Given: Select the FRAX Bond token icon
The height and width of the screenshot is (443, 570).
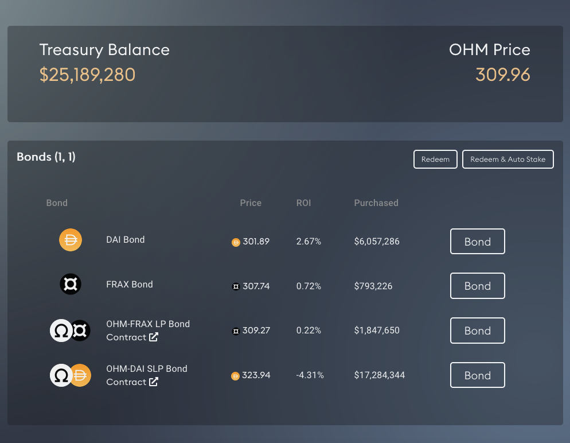Looking at the screenshot, I should [70, 284].
